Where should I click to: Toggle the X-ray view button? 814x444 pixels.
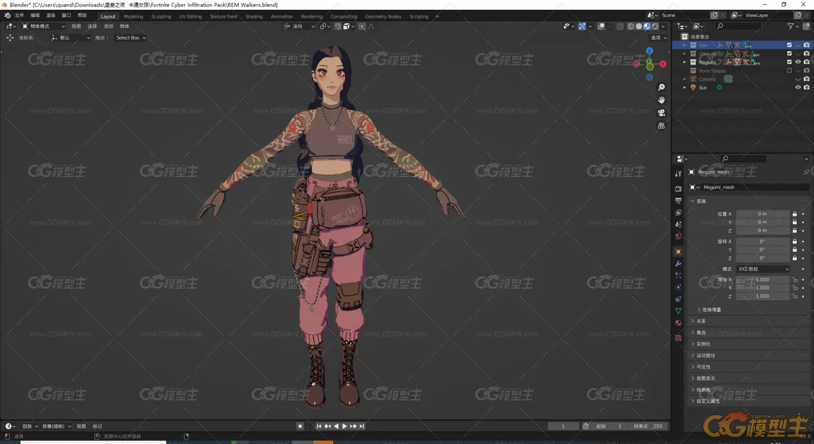pyautogui.click(x=620, y=26)
